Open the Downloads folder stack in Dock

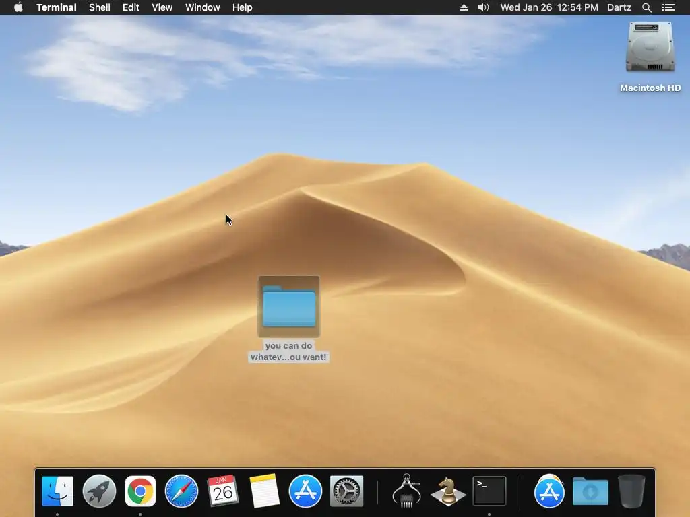click(x=590, y=491)
